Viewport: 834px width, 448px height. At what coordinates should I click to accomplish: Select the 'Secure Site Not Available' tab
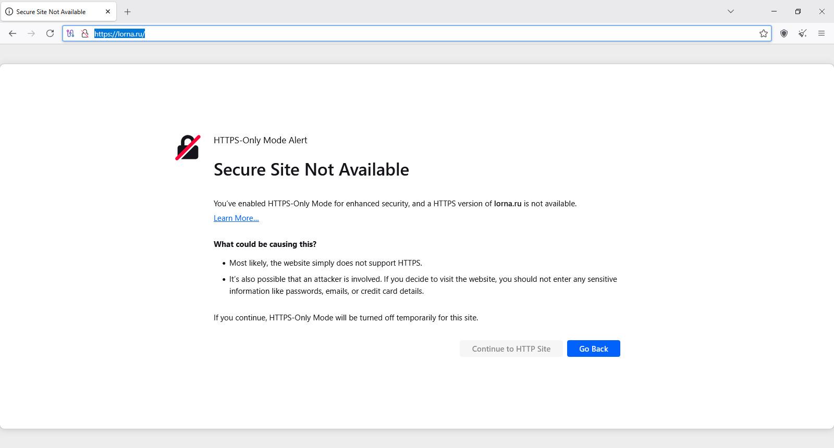click(51, 11)
